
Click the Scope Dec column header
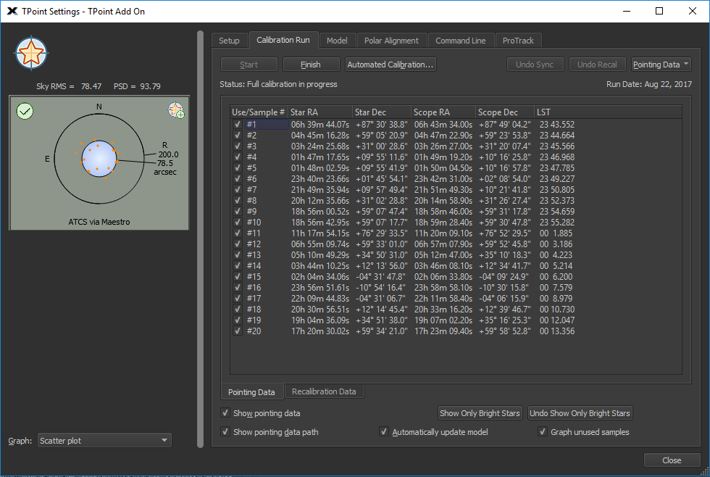(x=504, y=112)
